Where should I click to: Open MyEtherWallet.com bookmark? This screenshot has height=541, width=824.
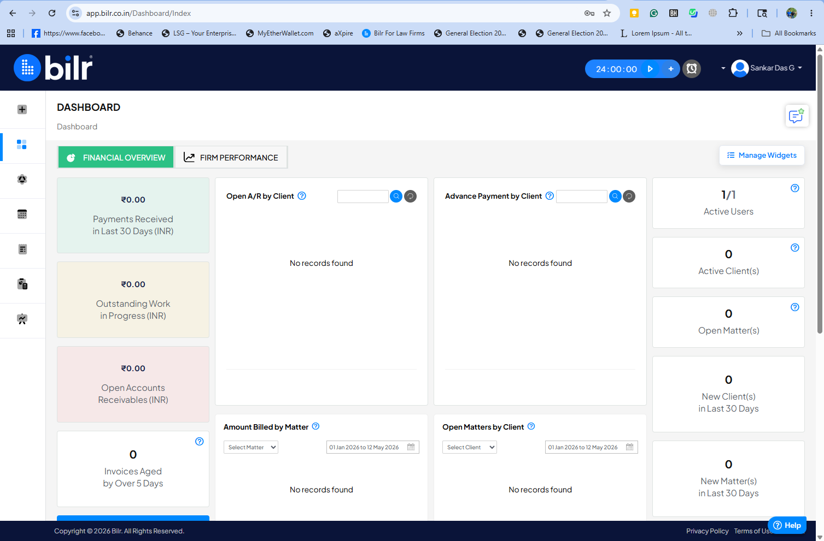point(279,33)
